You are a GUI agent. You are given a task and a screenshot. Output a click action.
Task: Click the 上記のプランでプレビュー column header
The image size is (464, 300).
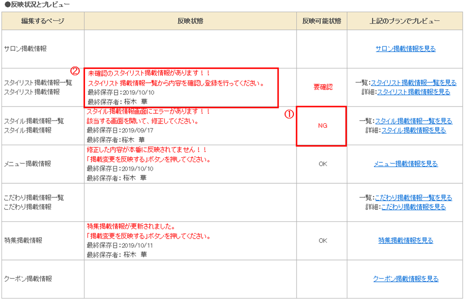[405, 21]
